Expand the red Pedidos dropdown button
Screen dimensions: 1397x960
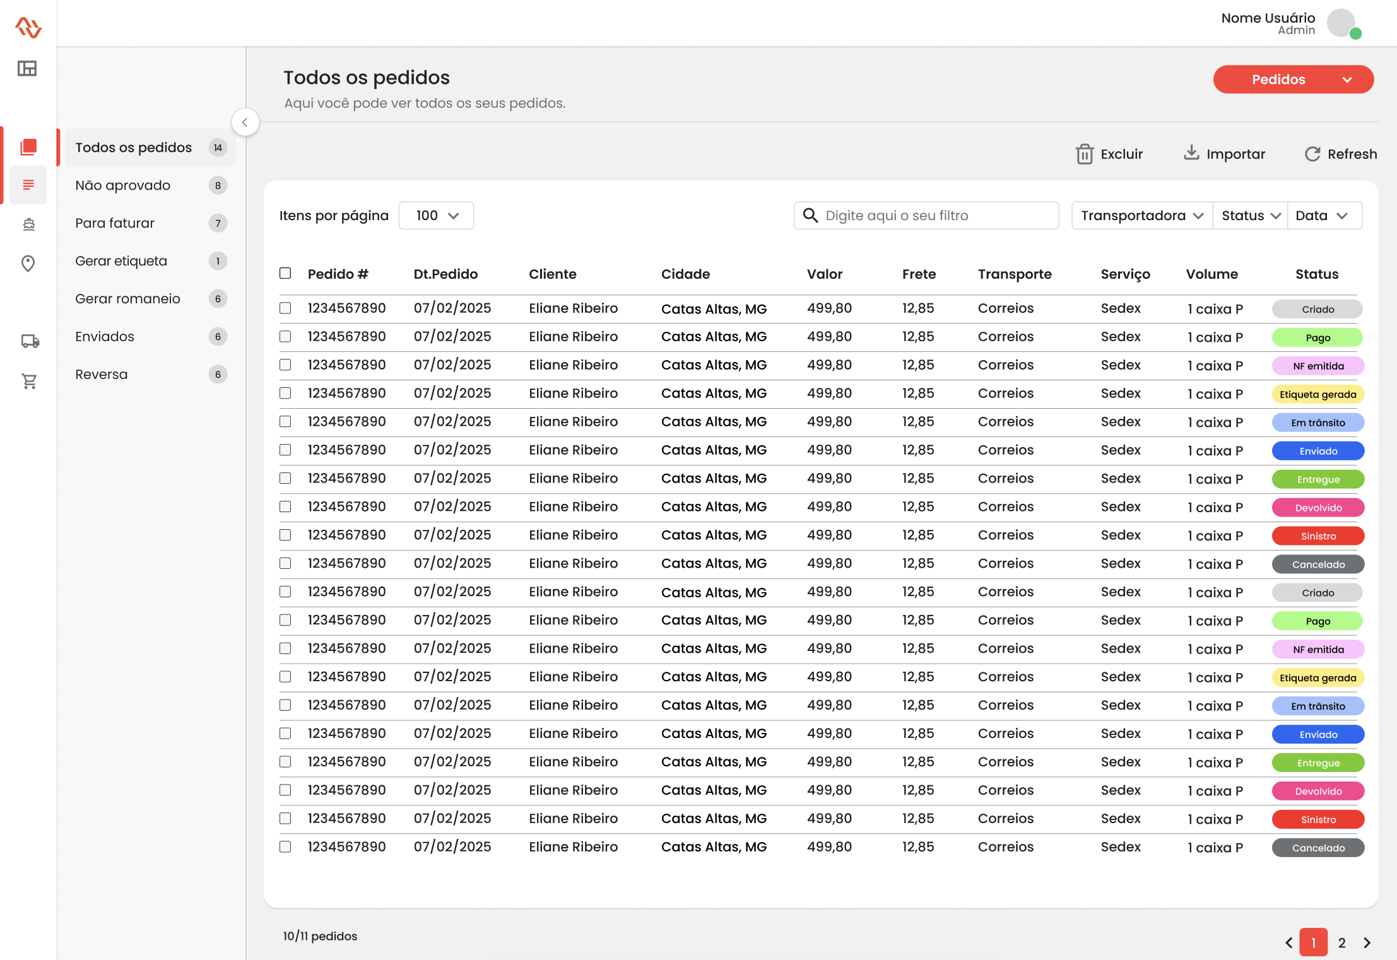tap(1293, 79)
